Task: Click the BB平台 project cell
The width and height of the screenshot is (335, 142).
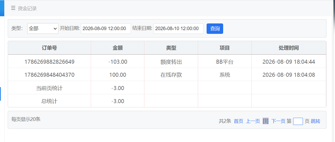Action: click(x=225, y=62)
